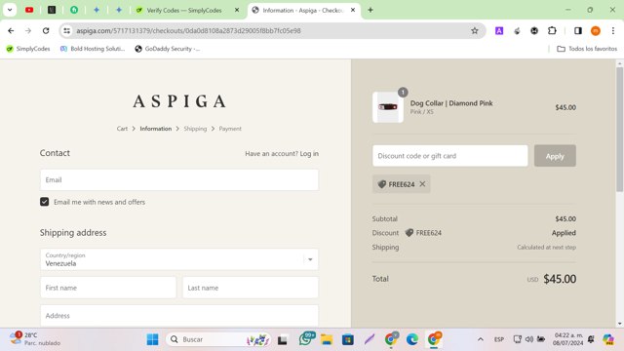Open the purple A extension

pyautogui.click(x=499, y=30)
